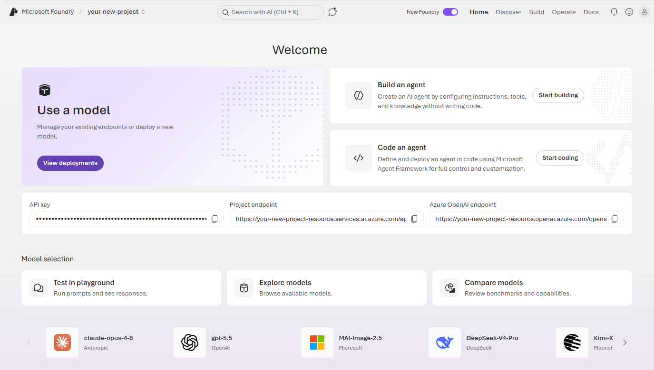Click the Use a model heading

(x=74, y=110)
